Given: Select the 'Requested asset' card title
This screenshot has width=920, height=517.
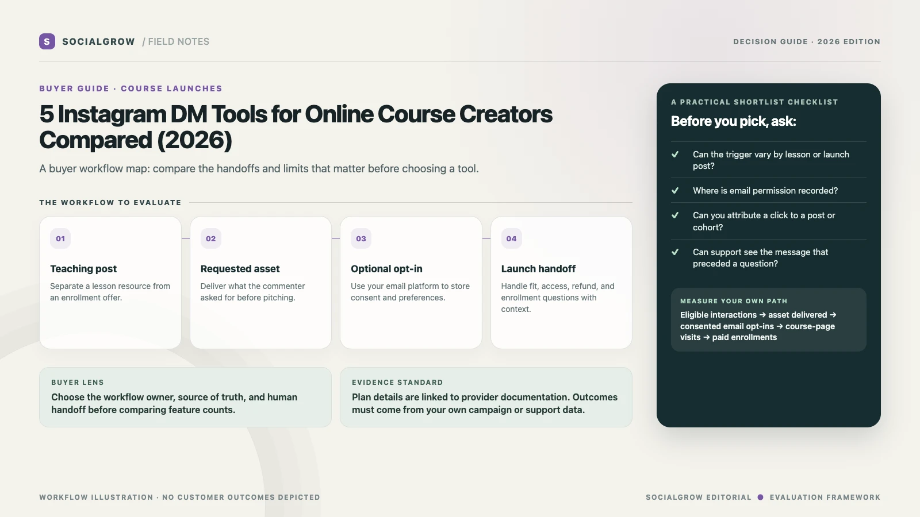Looking at the screenshot, I should coord(240,269).
